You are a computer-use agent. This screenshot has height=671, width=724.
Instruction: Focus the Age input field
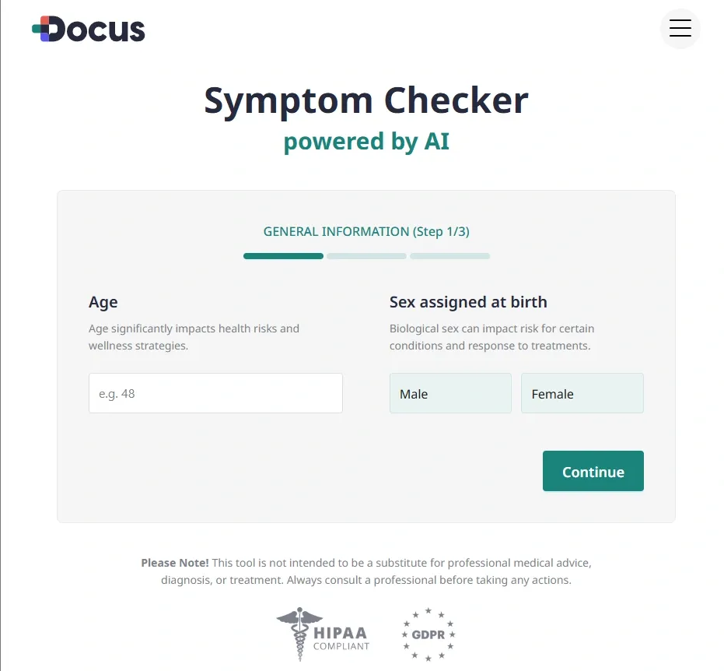pyautogui.click(x=215, y=393)
